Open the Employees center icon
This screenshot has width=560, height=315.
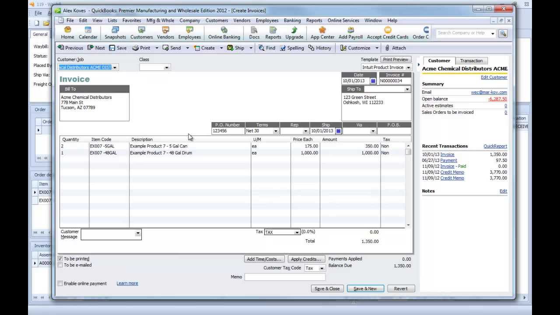[189, 33]
